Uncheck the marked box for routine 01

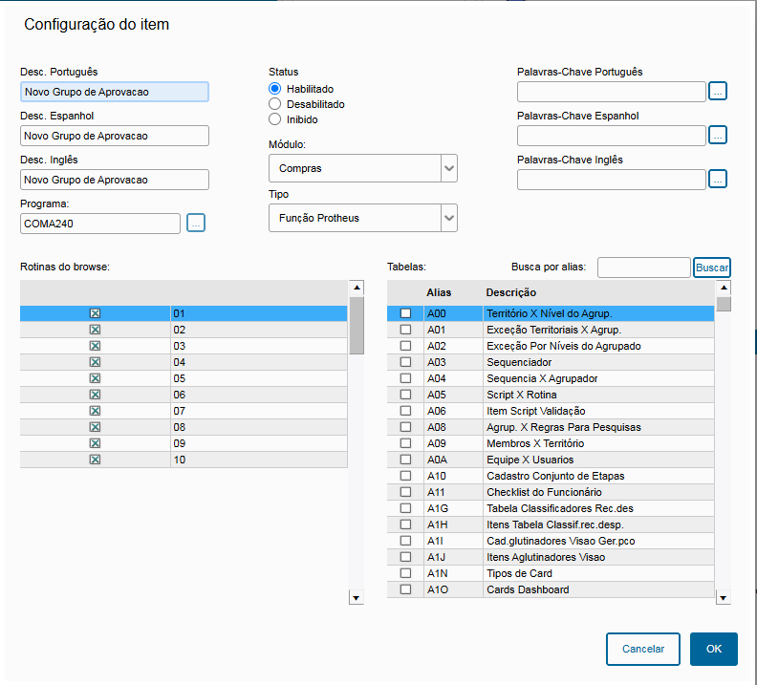click(95, 313)
